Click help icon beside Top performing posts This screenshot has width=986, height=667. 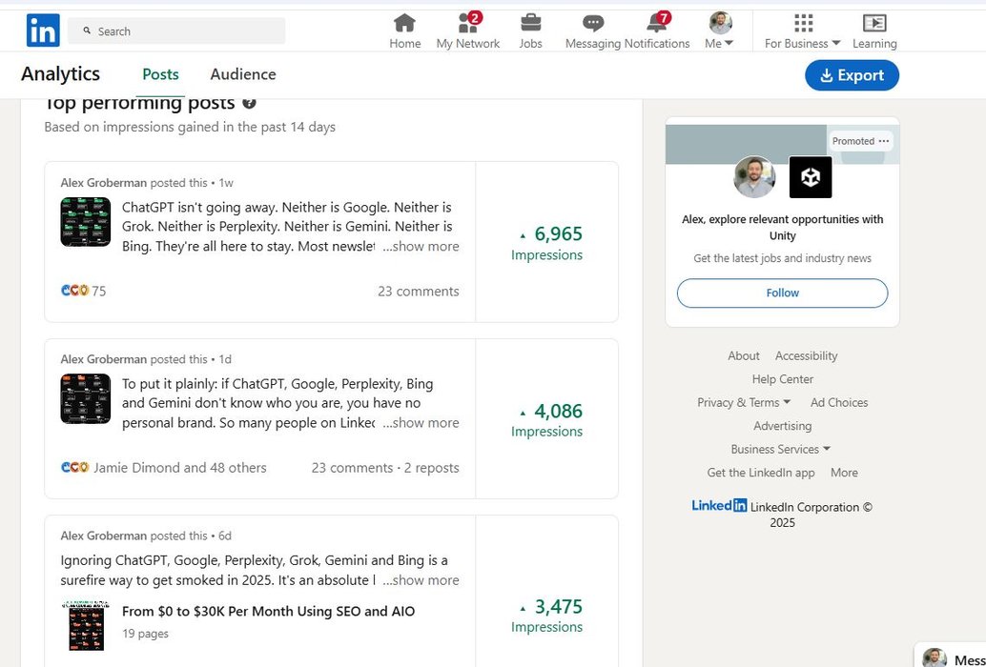(x=249, y=103)
